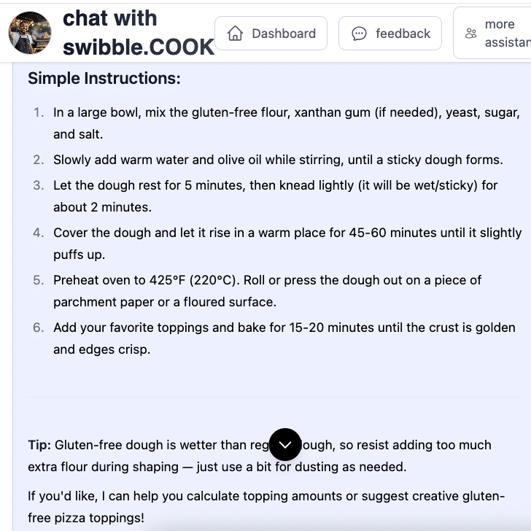531x531 pixels.
Task: Open the feedback form
Action: 389,34
